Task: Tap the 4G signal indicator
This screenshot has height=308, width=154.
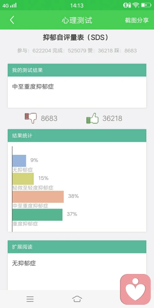Action: pos(9,5)
